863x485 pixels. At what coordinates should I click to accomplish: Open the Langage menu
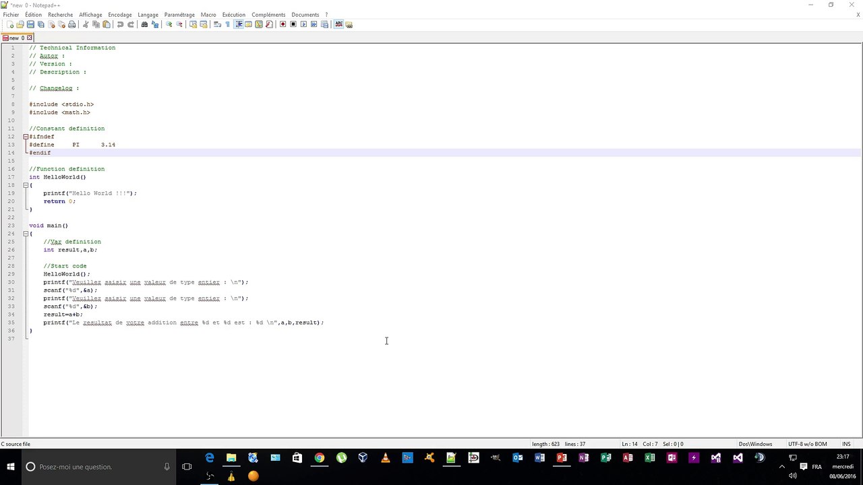pyautogui.click(x=148, y=15)
